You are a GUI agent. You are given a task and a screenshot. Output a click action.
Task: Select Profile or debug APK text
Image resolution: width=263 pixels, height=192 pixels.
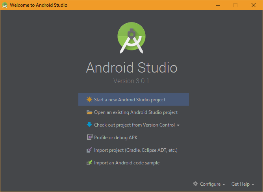click(x=115, y=138)
